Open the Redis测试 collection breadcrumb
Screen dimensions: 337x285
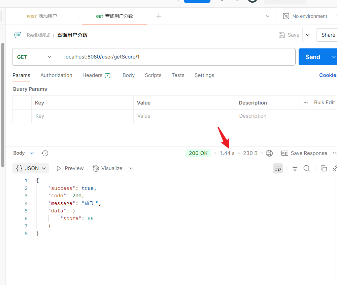[38, 35]
